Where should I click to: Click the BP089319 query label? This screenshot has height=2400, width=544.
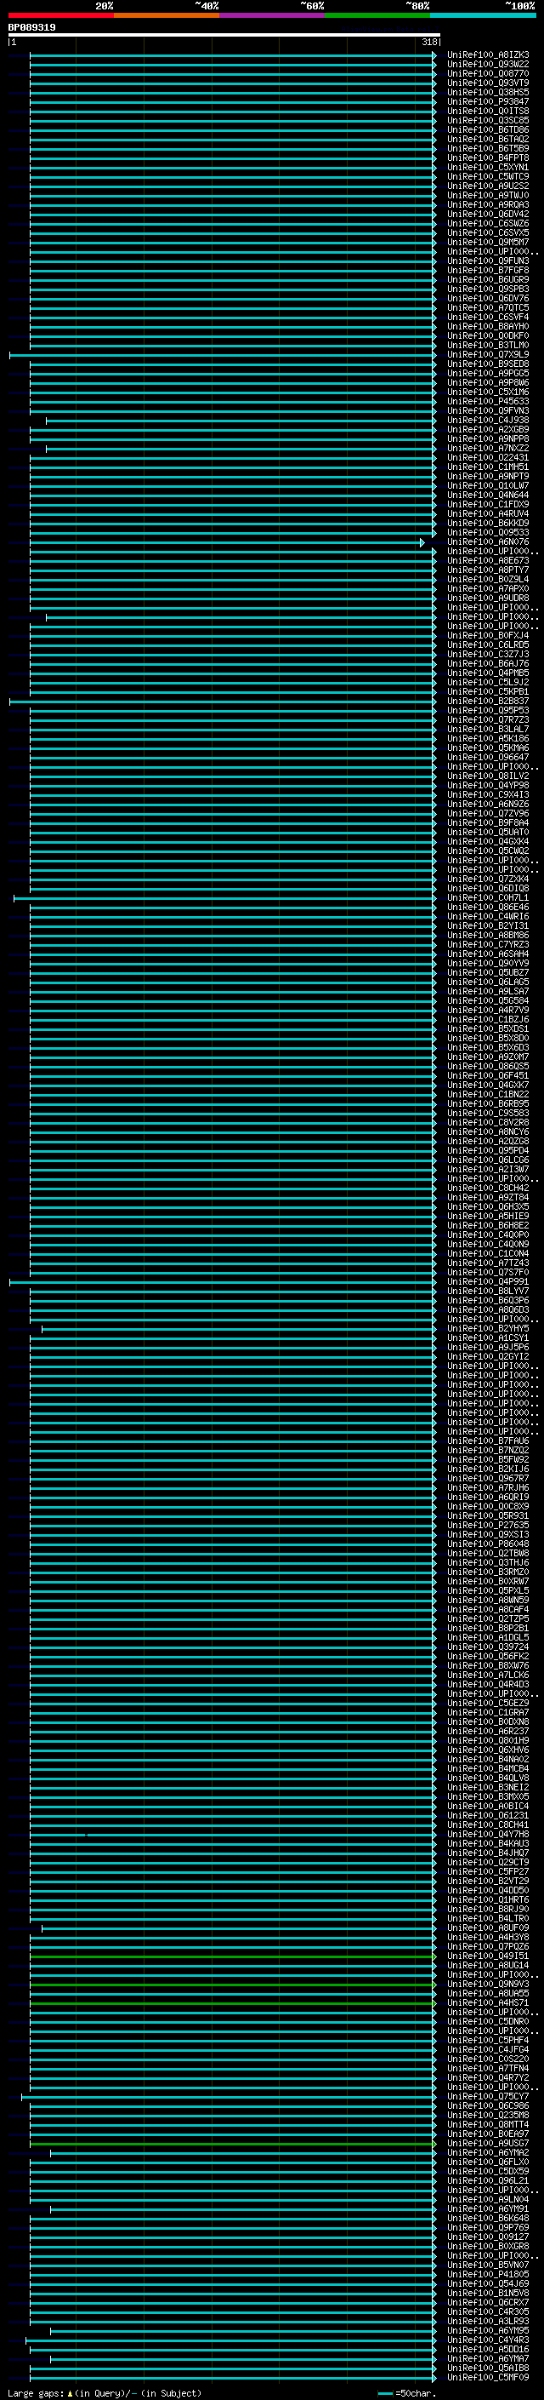click(31, 28)
